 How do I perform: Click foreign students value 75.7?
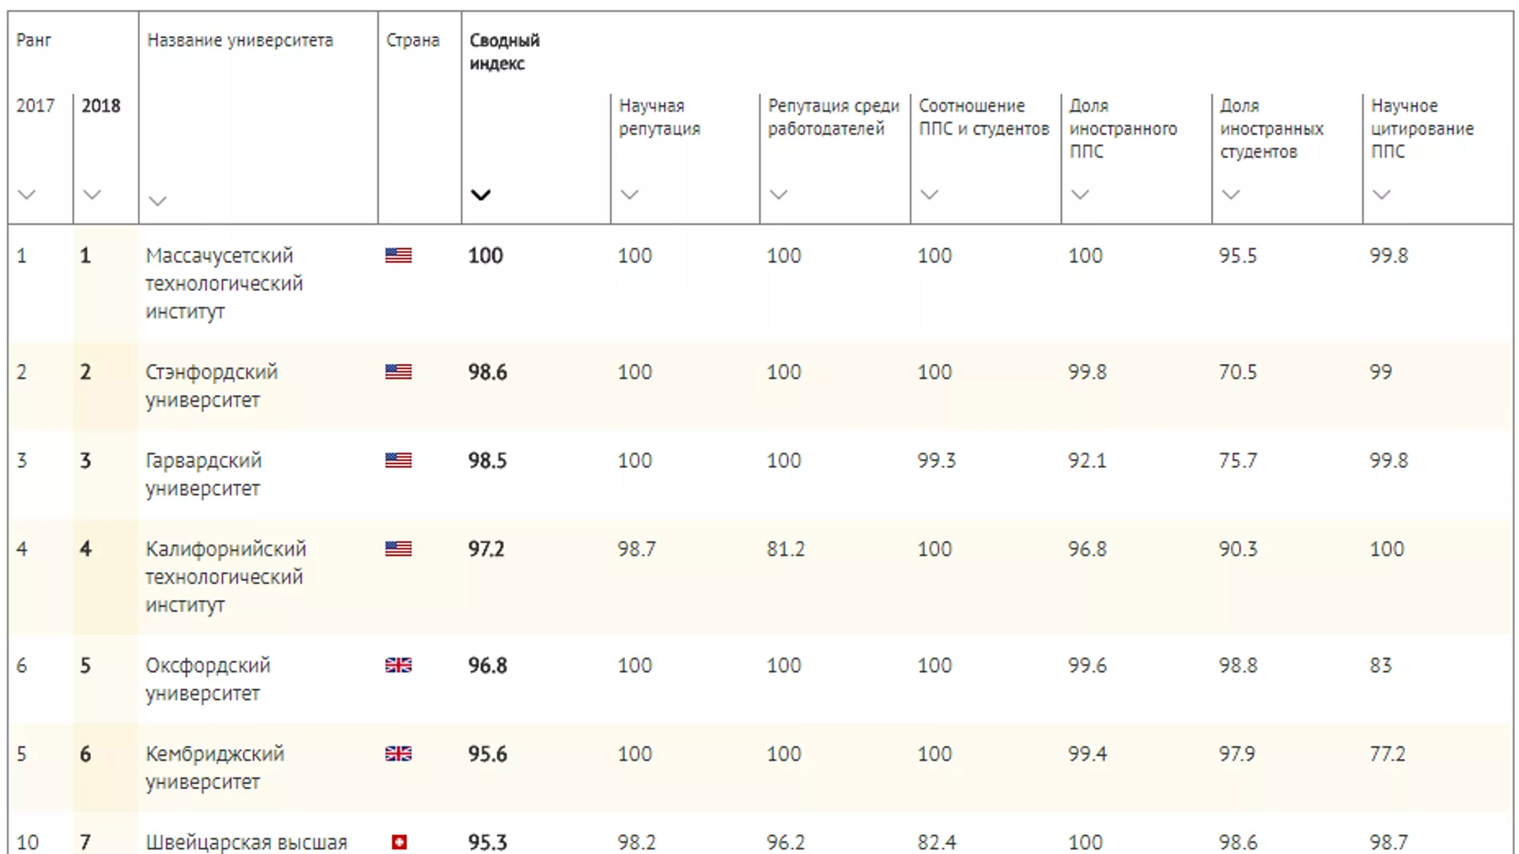coord(1237,461)
